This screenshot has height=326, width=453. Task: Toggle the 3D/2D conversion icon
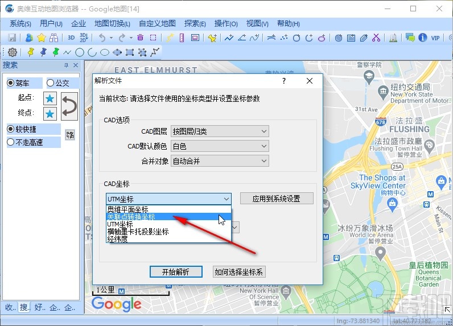[x=84, y=38]
